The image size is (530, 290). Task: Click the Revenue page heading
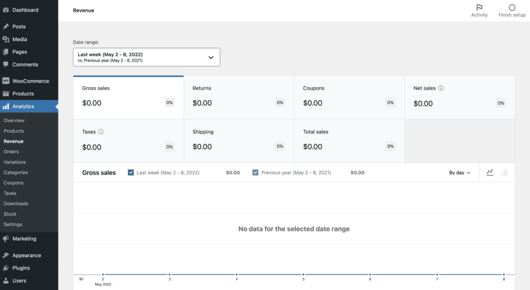(x=83, y=10)
